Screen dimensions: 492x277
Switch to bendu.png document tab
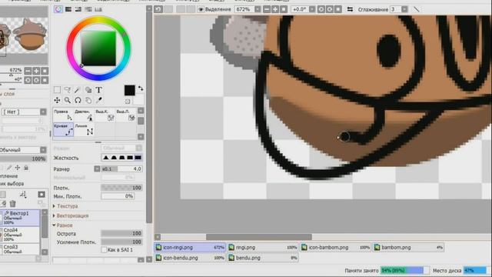[263, 258]
